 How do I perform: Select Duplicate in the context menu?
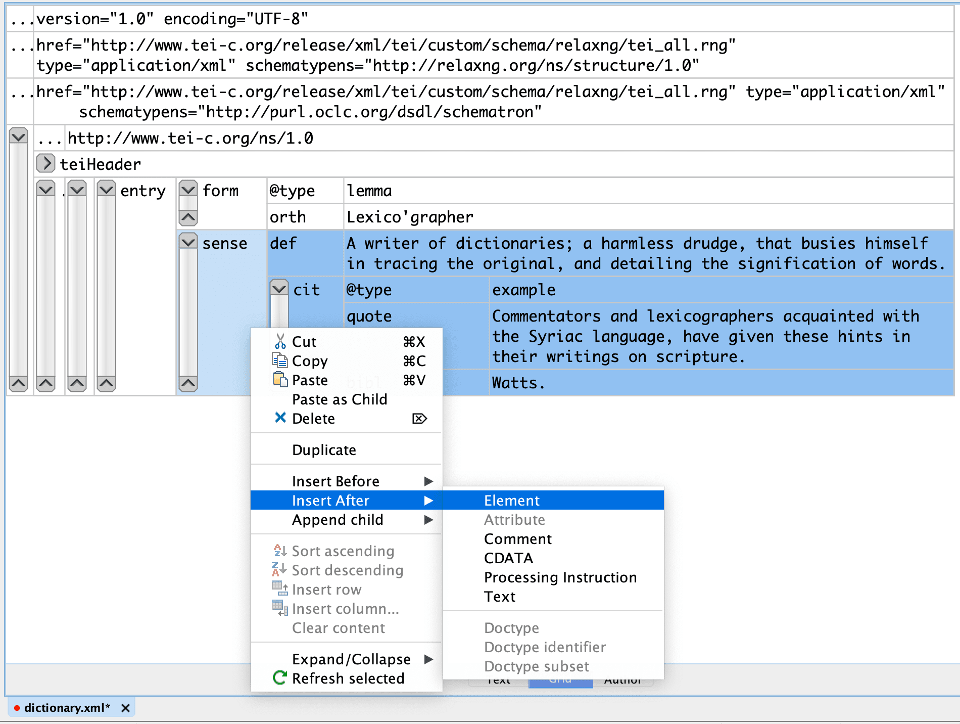pos(324,449)
